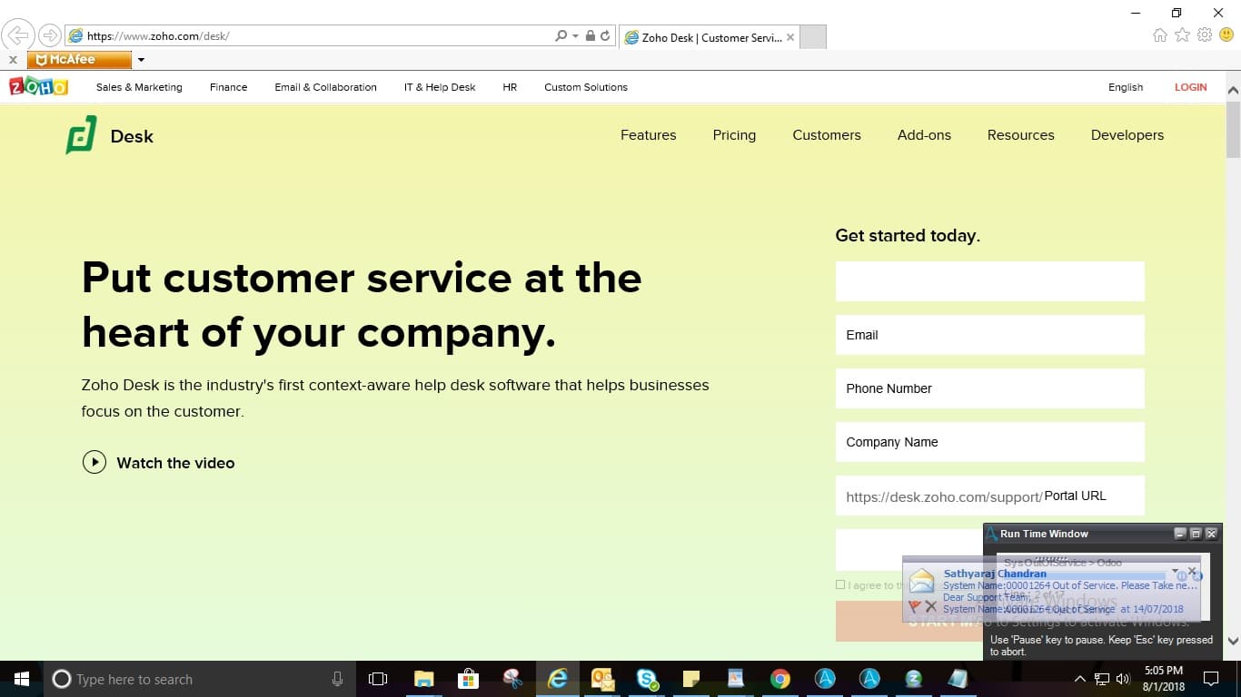Open the HR menu

510,87
